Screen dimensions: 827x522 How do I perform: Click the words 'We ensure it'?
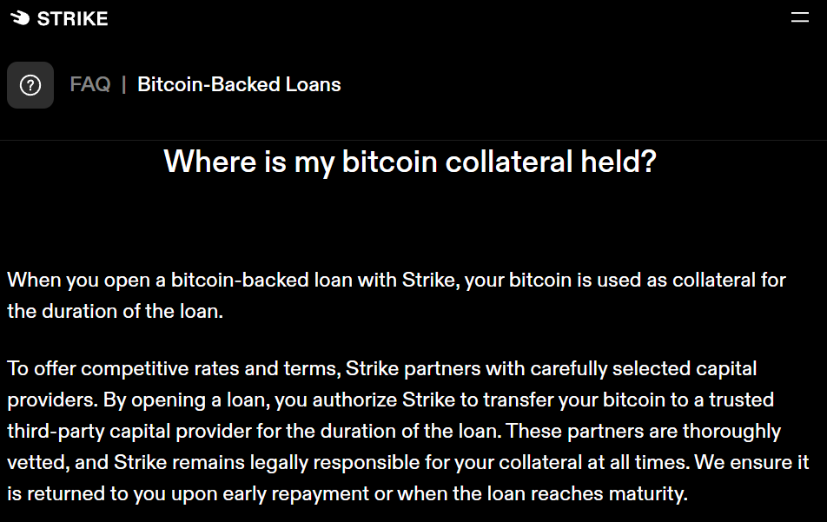click(751, 462)
